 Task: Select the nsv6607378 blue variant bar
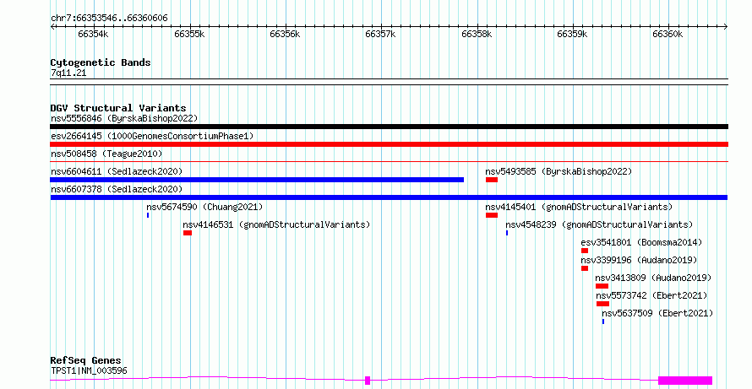(x=389, y=197)
